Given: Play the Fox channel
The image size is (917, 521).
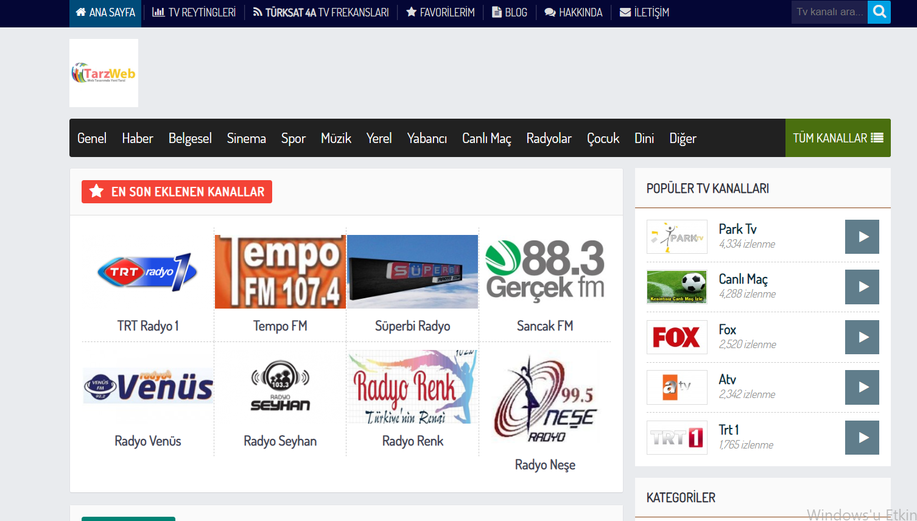Looking at the screenshot, I should 862,337.
